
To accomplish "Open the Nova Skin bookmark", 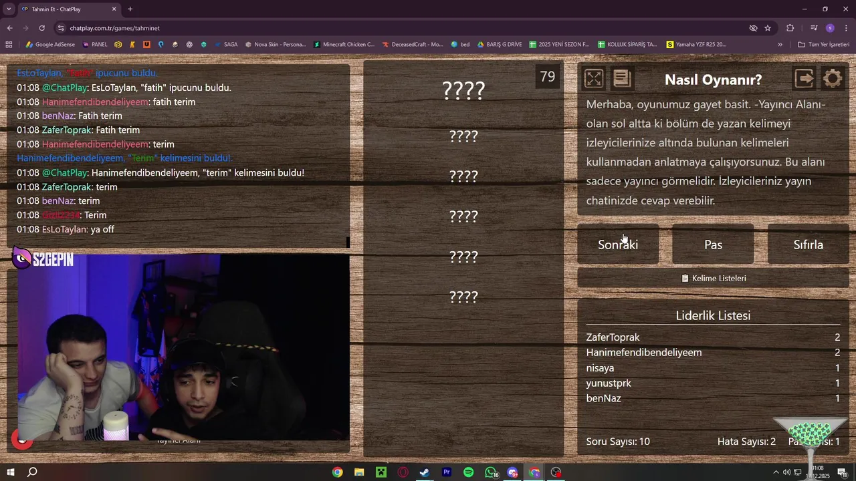I will [275, 45].
